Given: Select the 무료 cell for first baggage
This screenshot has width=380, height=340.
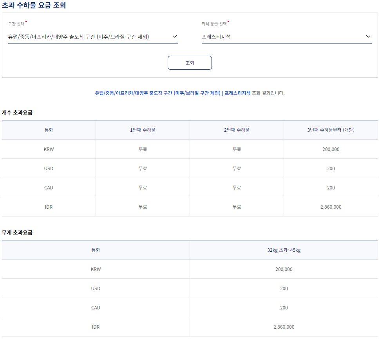Looking at the screenshot, I should click(142, 149).
